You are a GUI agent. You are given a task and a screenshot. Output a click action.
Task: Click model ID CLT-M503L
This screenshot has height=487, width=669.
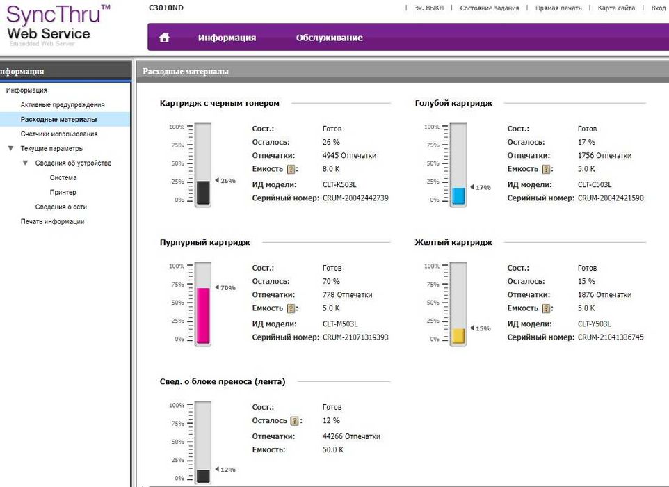click(x=340, y=324)
